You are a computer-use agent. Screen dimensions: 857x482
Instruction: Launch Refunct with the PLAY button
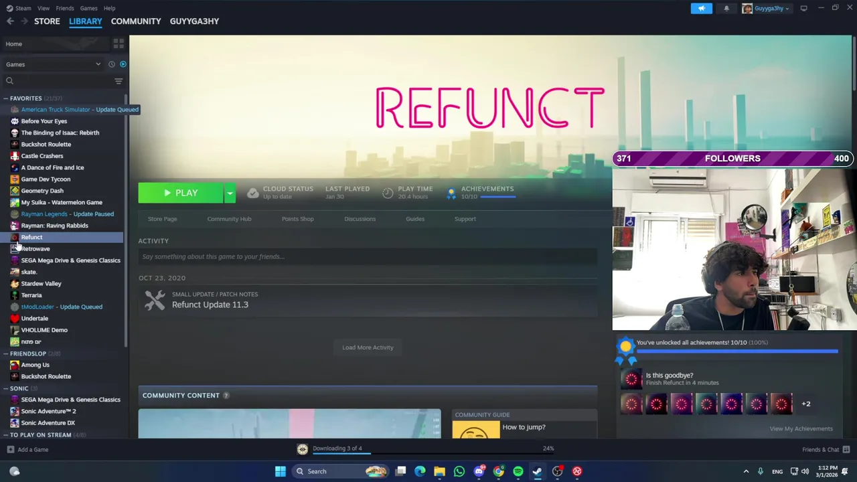[181, 193]
